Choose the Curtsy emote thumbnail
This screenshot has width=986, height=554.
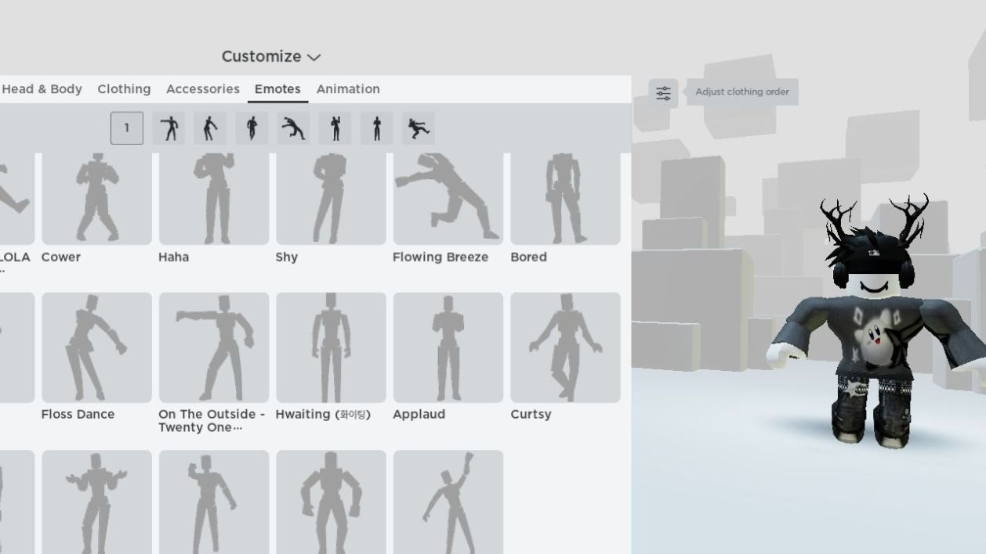565,347
